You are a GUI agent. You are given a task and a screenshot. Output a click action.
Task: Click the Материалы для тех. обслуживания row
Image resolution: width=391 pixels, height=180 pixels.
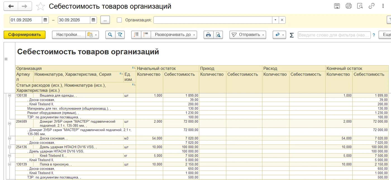[75, 108]
